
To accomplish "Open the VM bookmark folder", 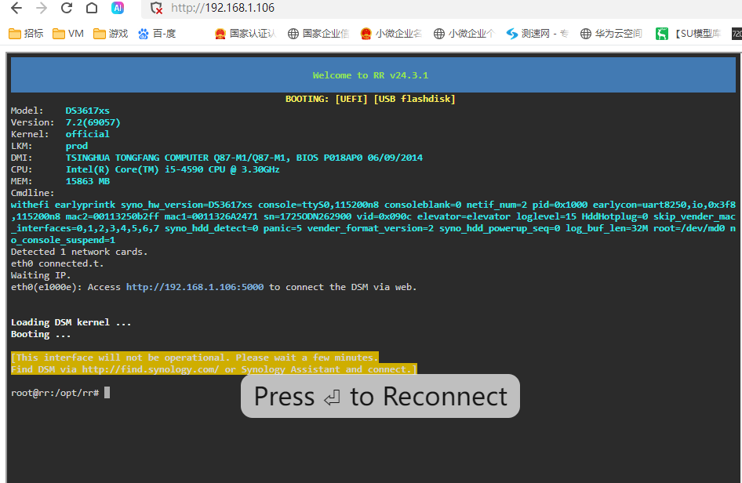I will point(68,34).
